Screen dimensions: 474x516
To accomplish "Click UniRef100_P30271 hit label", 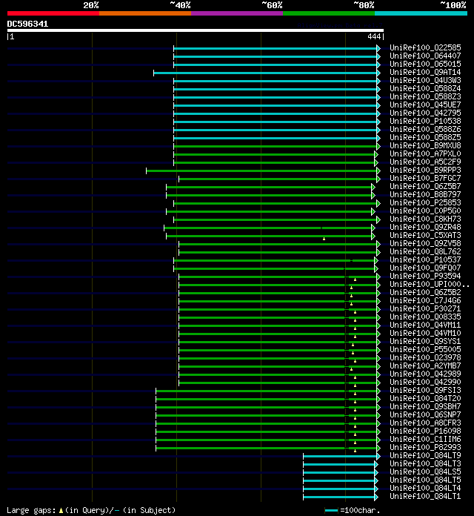I will pos(425,309).
